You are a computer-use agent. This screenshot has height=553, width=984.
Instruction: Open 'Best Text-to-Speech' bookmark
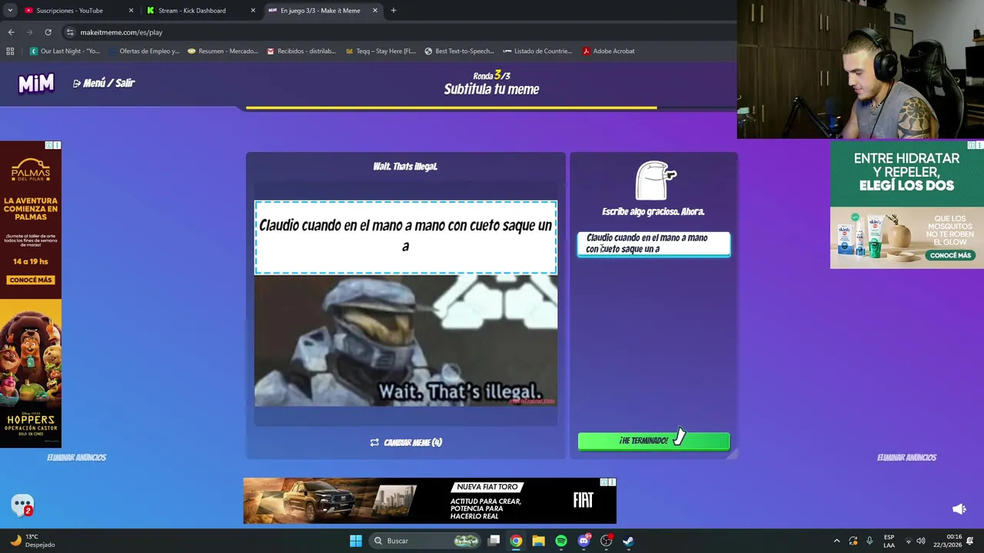click(x=459, y=51)
